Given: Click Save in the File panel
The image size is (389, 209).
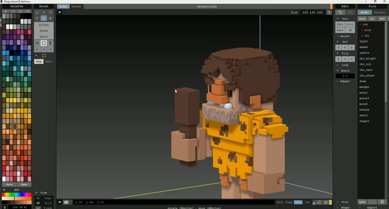Looking at the screenshot, I should pos(362,19).
